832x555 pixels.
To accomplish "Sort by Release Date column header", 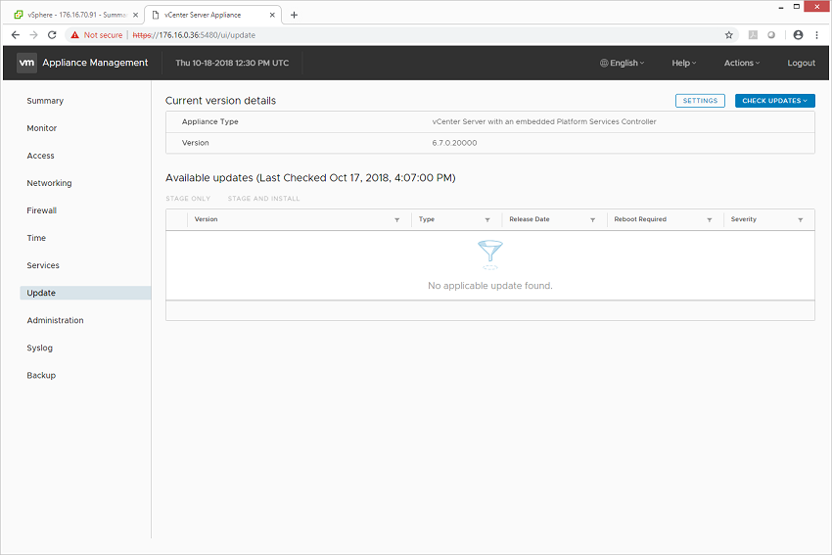I will coord(529,219).
